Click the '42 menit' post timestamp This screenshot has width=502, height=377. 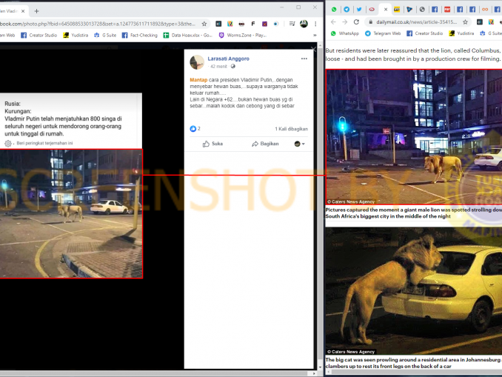[x=218, y=67]
